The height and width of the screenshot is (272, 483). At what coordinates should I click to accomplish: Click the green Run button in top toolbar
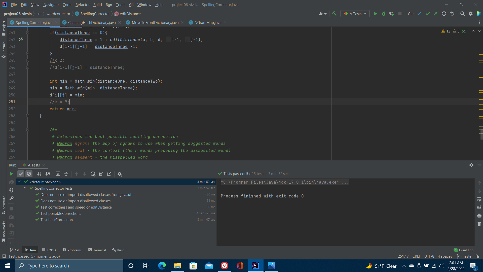[375, 14]
